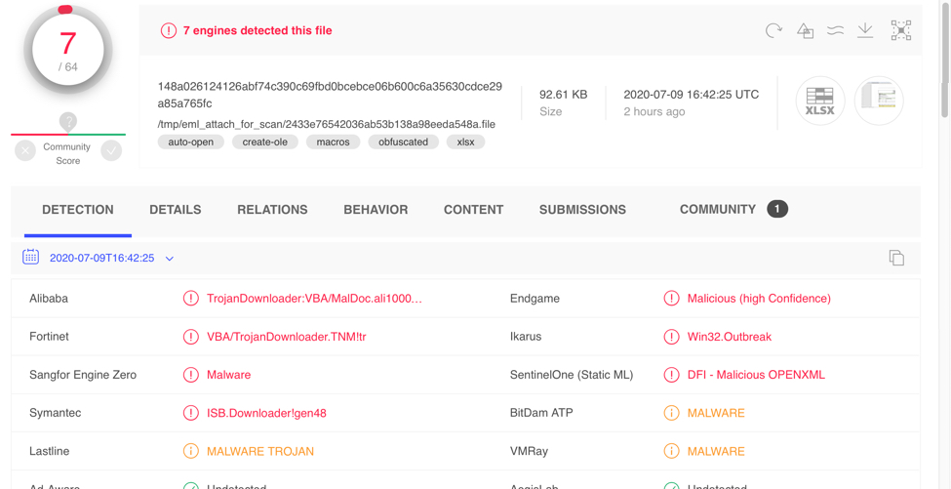This screenshot has height=489, width=951.
Task: Click the VBA/TrojanDownloader.TNM!tr result
Action: point(286,337)
